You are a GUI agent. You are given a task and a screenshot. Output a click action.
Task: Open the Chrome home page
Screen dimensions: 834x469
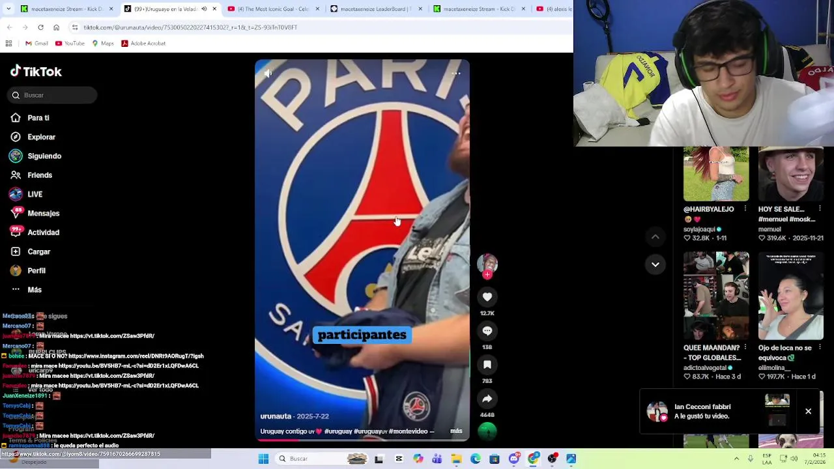56,27
